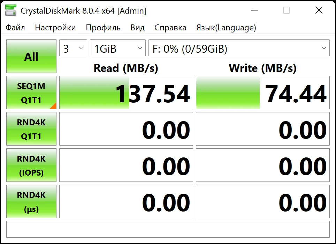Click the RND4K (IOPS) write value 0.00

pyautogui.click(x=263, y=165)
